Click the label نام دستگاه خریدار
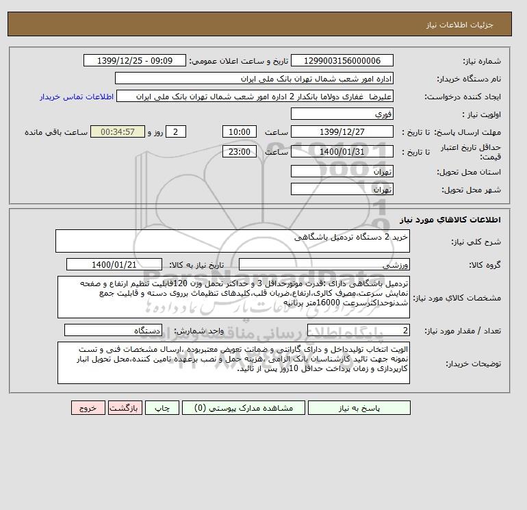The width and height of the screenshot is (527, 510). click(x=469, y=79)
